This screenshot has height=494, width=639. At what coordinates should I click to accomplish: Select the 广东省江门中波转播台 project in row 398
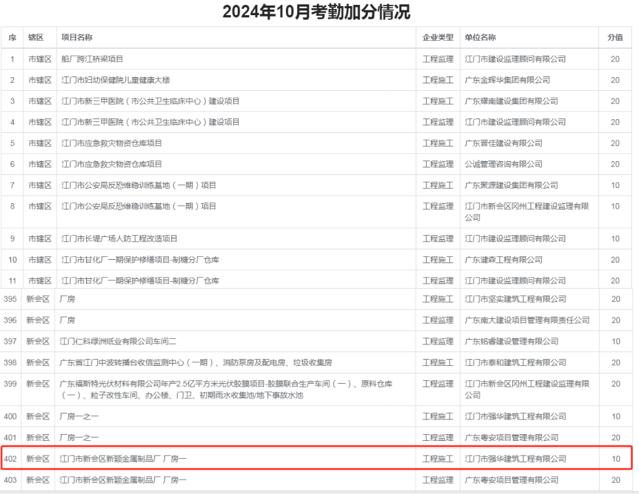click(x=196, y=362)
